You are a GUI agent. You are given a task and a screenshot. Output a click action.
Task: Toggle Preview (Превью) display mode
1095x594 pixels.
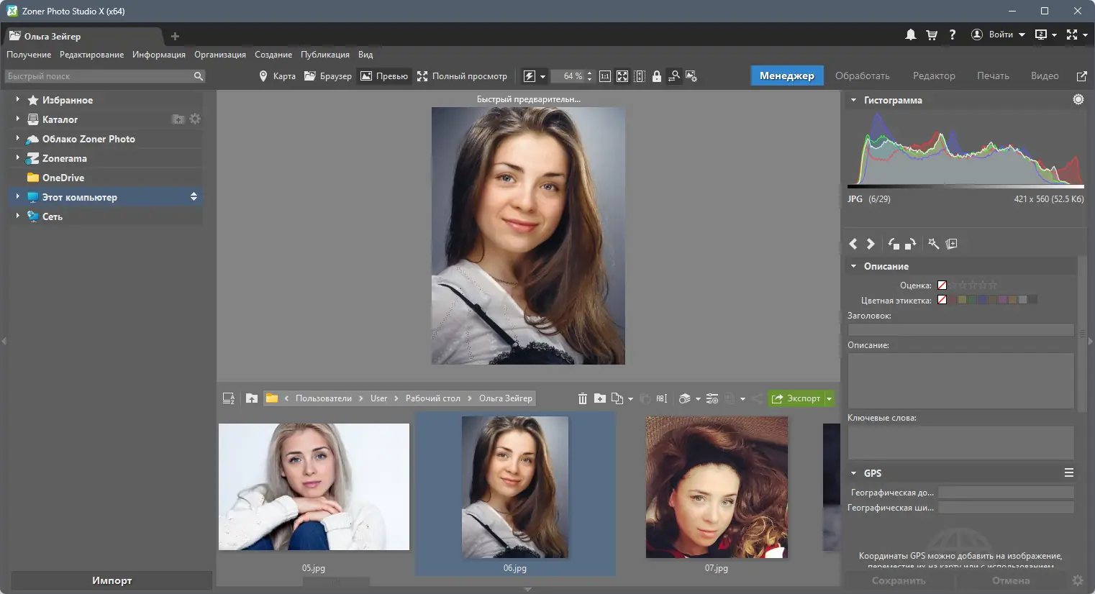384,76
